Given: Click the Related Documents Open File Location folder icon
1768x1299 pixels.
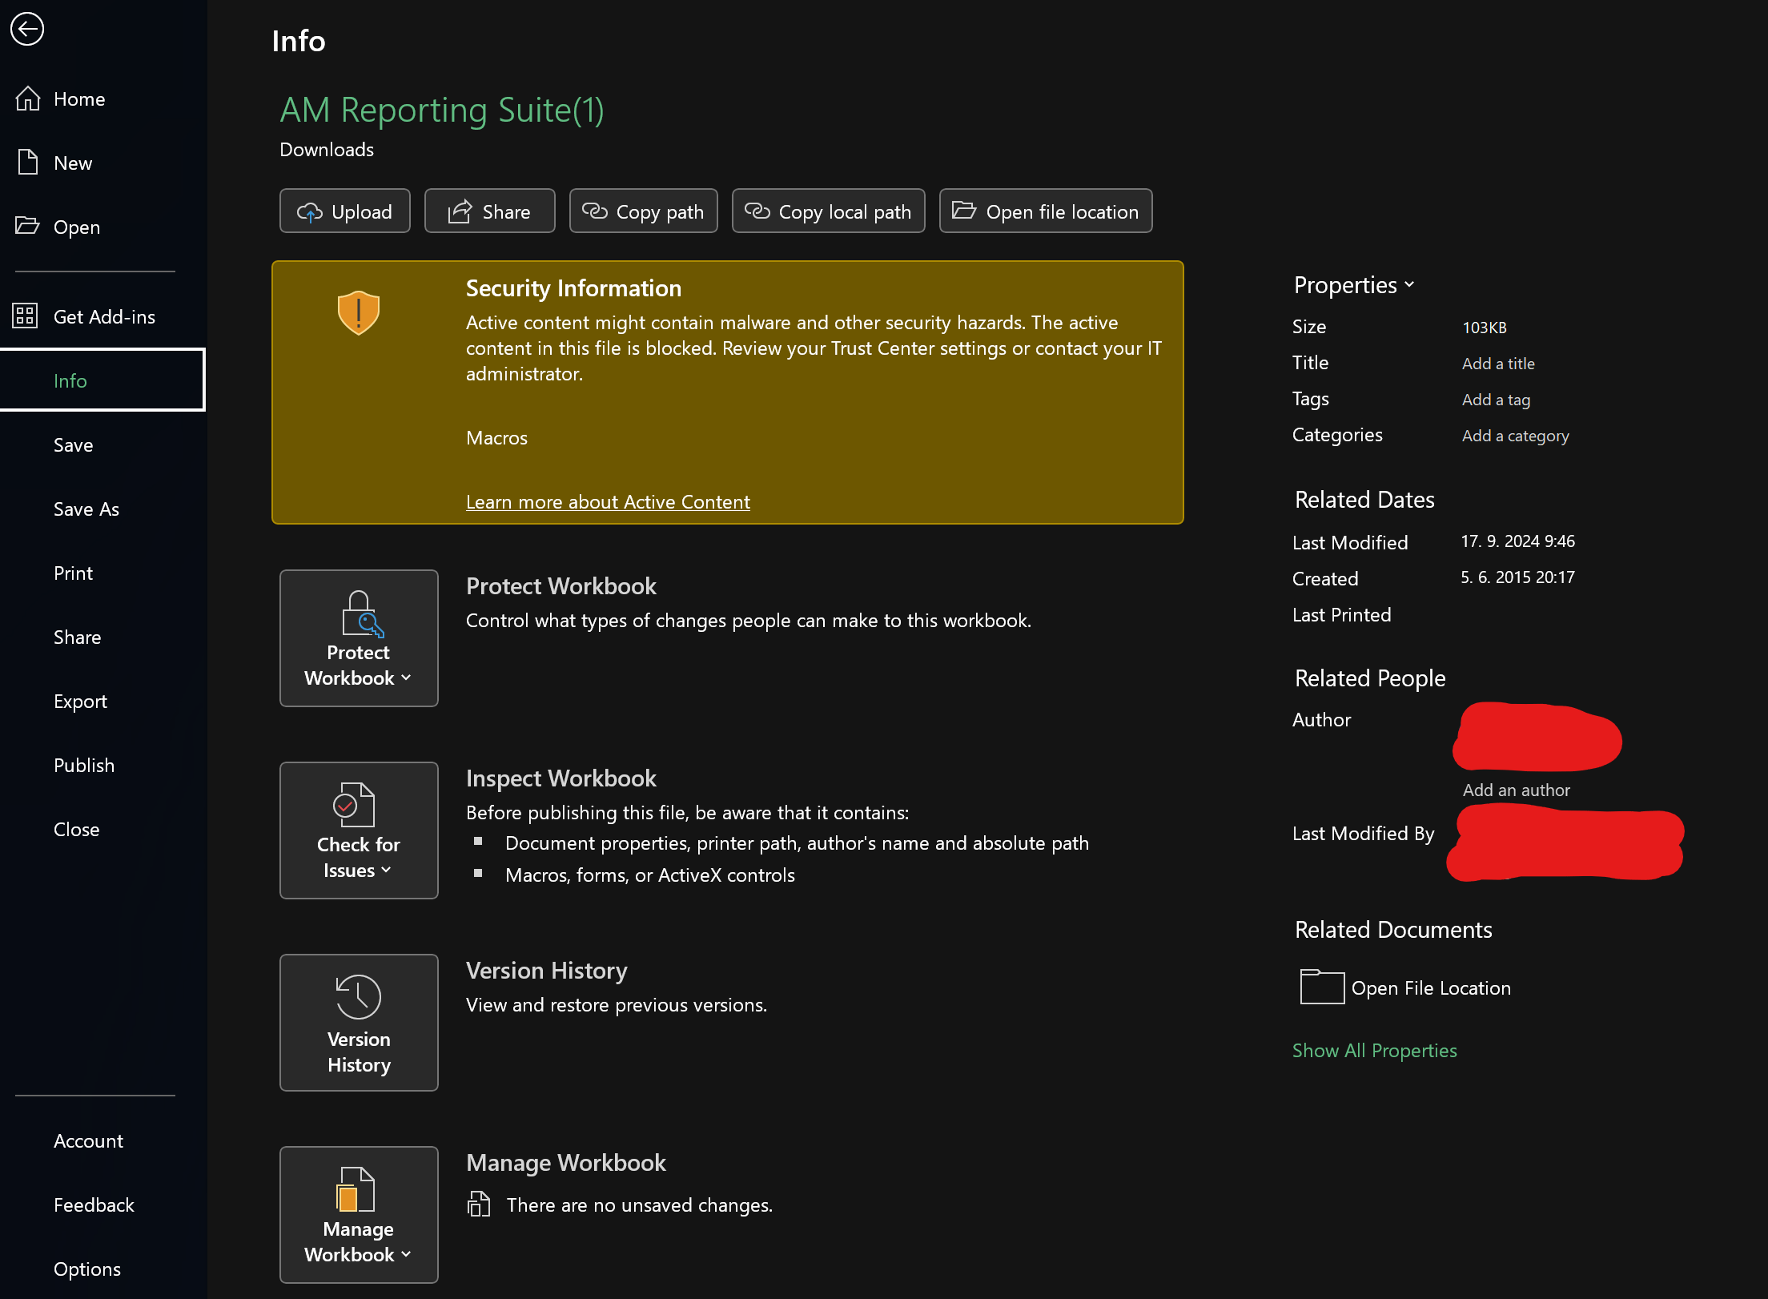Looking at the screenshot, I should (1322, 987).
